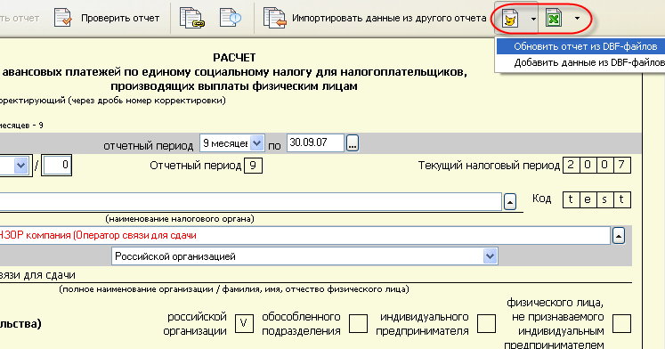
Task: Open the отчетный период 9 месяцев combo box
Action: tap(232, 143)
